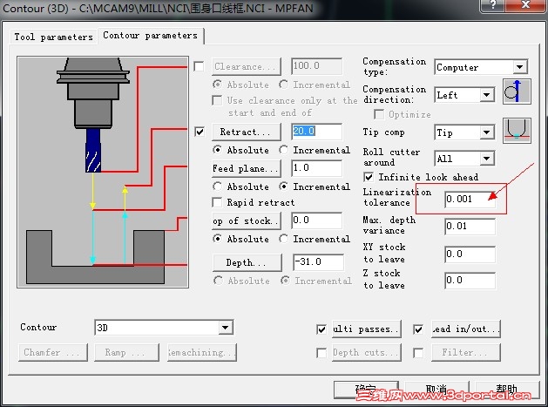Click the help question mark title button
Screen dimensions: 548x407
[x=493, y=5]
